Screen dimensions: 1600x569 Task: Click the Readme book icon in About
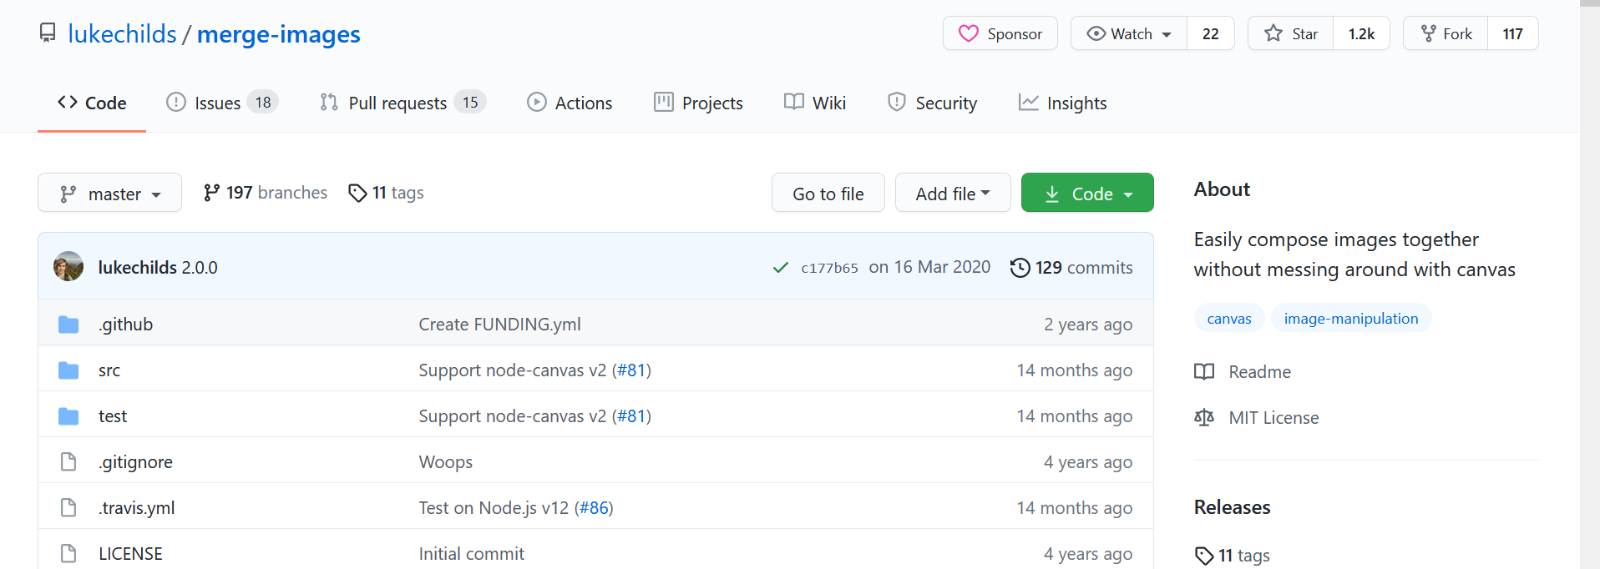tap(1204, 372)
